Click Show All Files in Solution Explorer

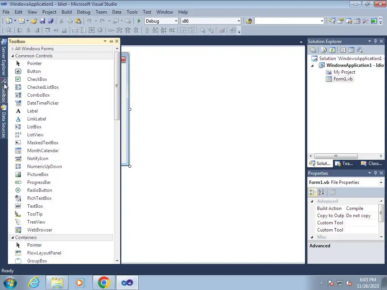(x=324, y=50)
